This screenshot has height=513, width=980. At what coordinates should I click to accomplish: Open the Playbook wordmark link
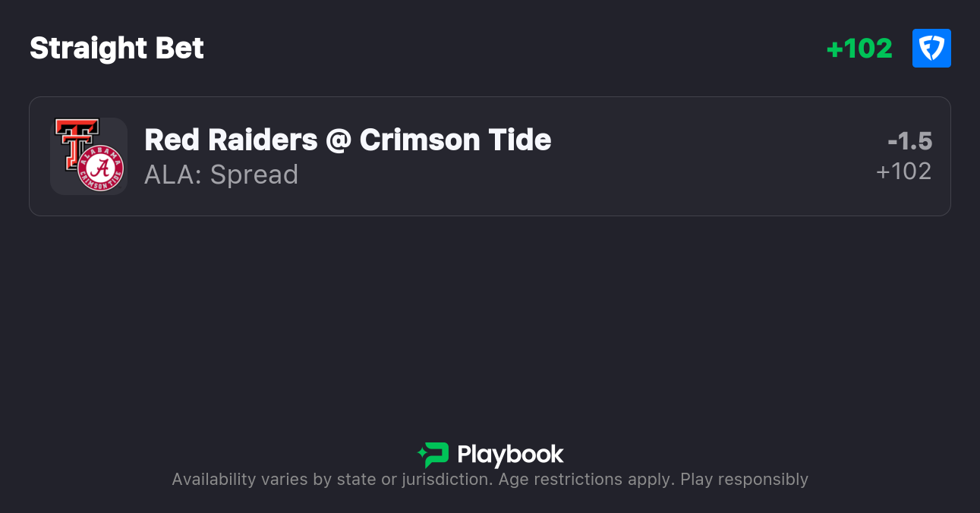510,455
